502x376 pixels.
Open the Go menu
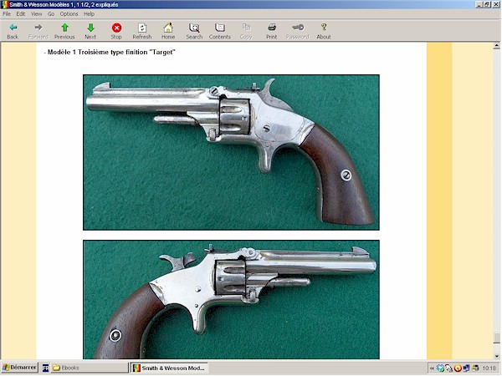(51, 13)
